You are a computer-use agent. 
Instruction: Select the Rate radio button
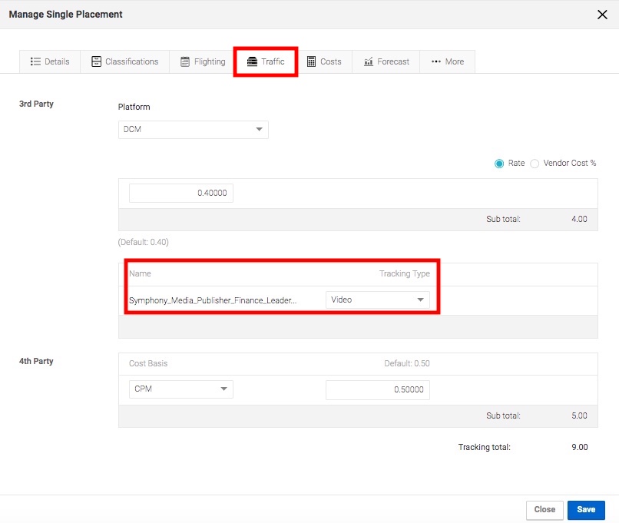499,164
